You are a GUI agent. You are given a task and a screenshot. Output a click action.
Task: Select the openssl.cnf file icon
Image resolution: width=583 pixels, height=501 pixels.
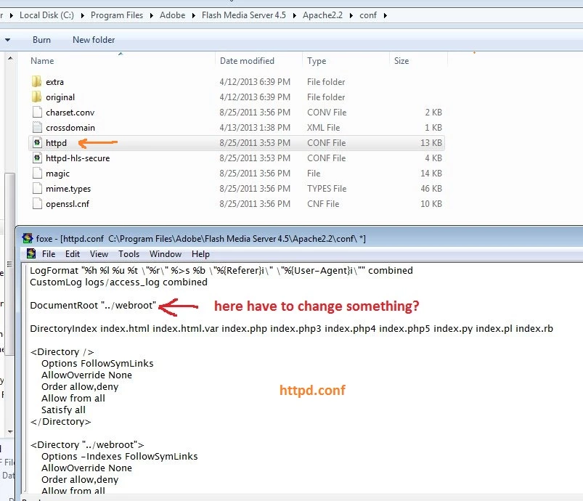tap(37, 203)
